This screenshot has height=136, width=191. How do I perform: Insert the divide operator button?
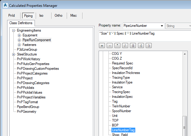click(x=125, y=46)
